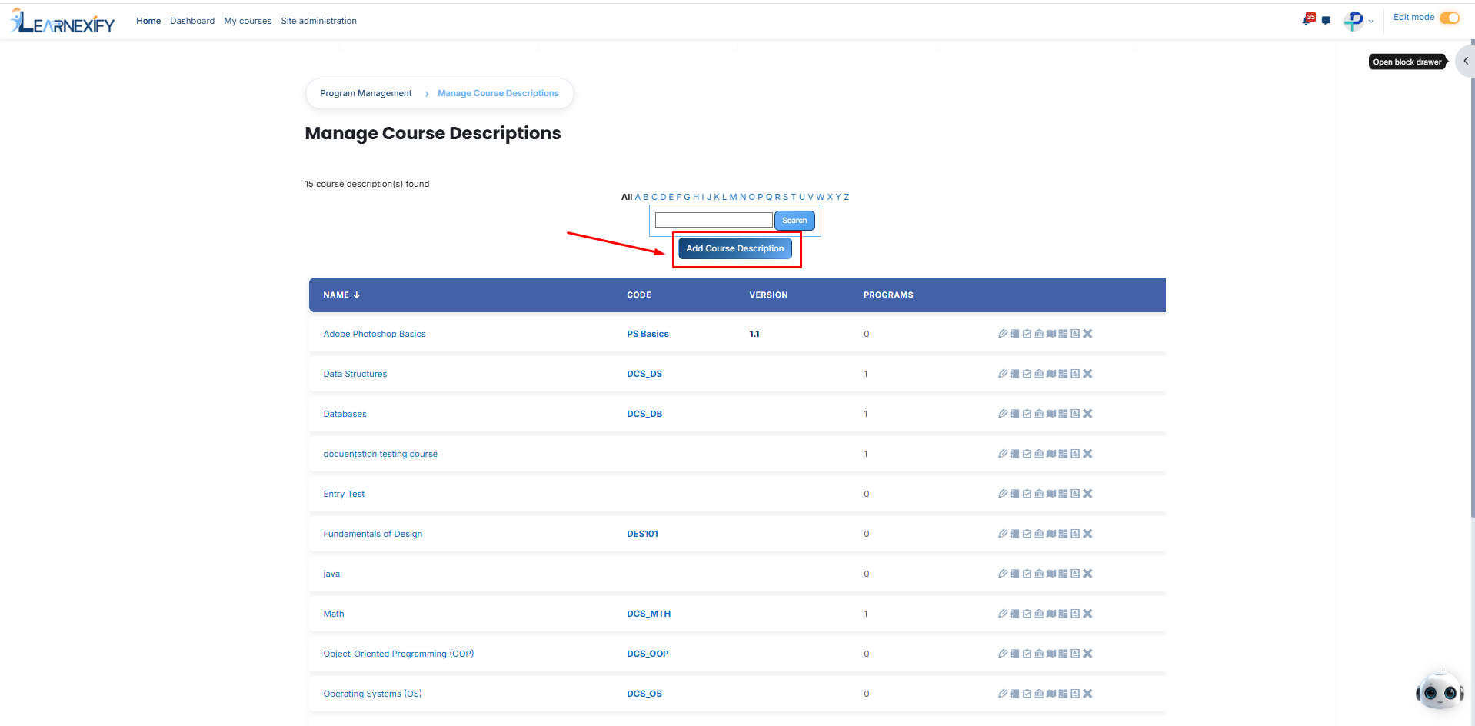1475x726 pixels.
Task: Click the VERSION column header
Action: pos(768,295)
